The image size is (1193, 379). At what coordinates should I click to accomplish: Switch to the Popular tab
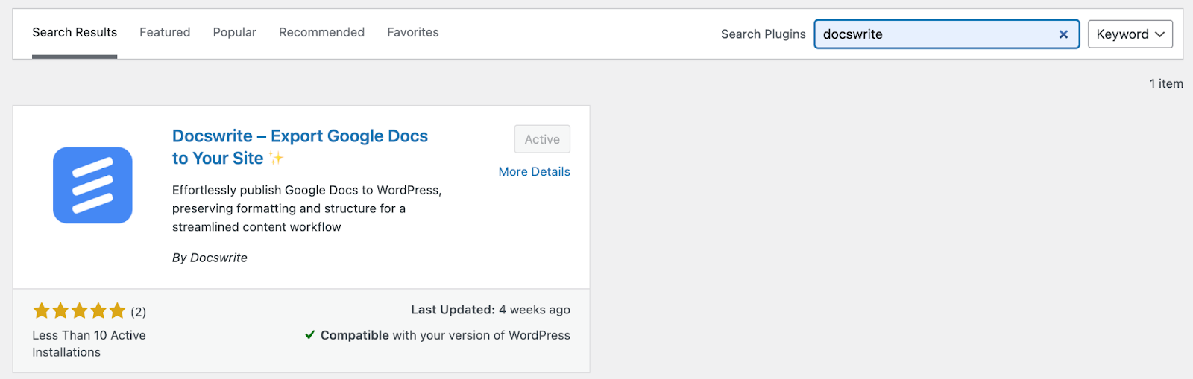(x=235, y=32)
